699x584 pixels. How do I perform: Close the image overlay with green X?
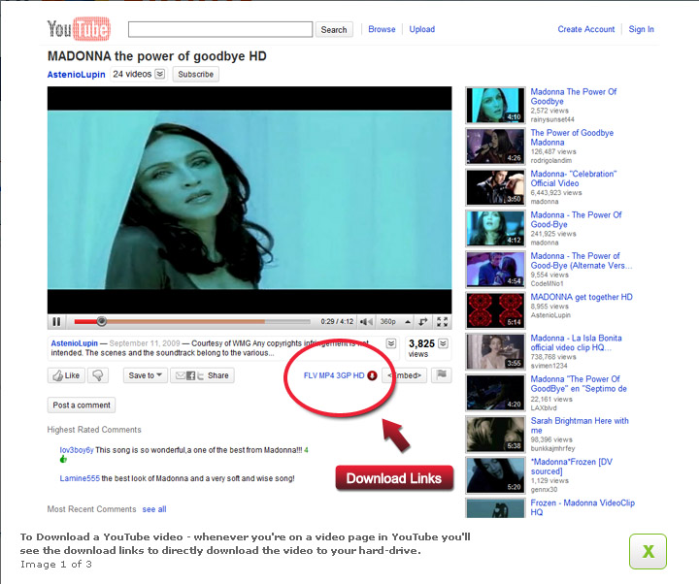point(648,551)
